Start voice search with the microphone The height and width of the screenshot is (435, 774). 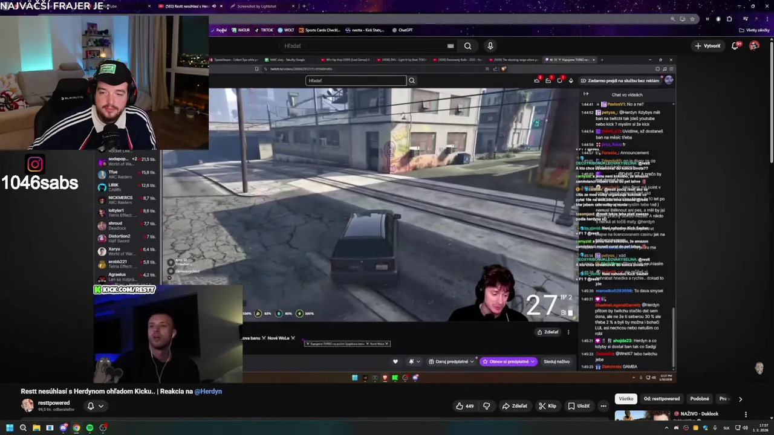490,46
